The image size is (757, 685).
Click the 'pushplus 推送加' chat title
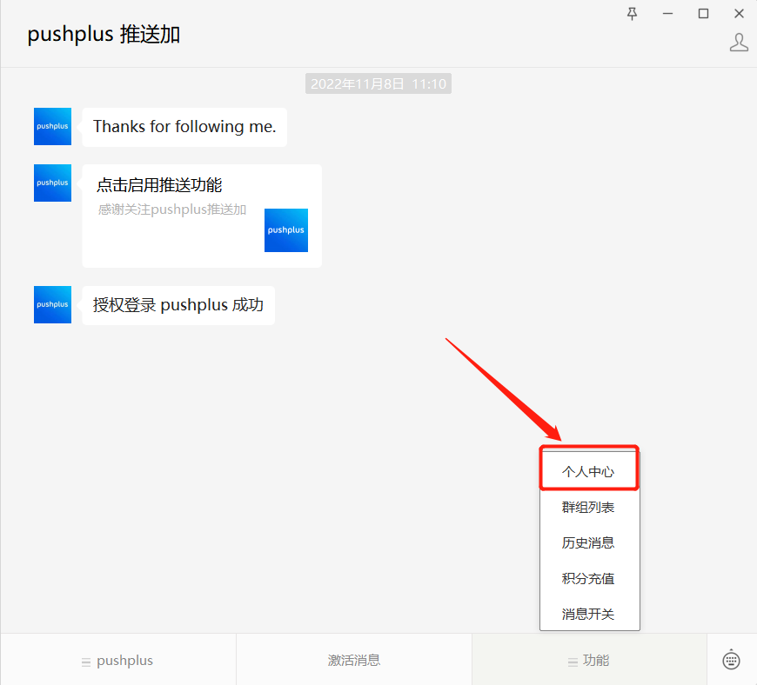[104, 34]
